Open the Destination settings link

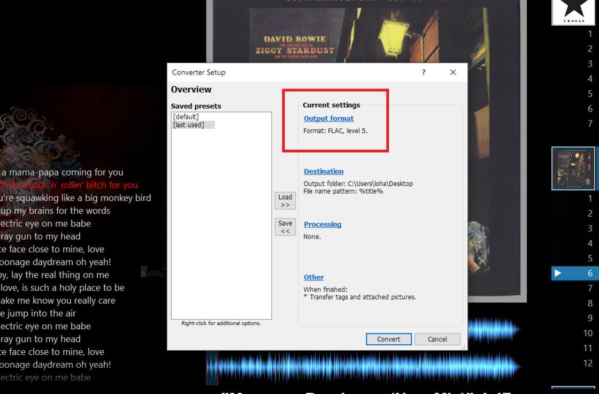(x=324, y=171)
